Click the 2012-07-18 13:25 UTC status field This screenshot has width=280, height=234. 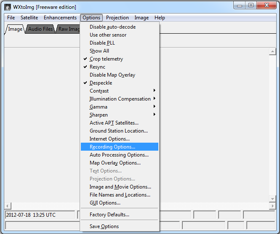[x=40, y=215]
